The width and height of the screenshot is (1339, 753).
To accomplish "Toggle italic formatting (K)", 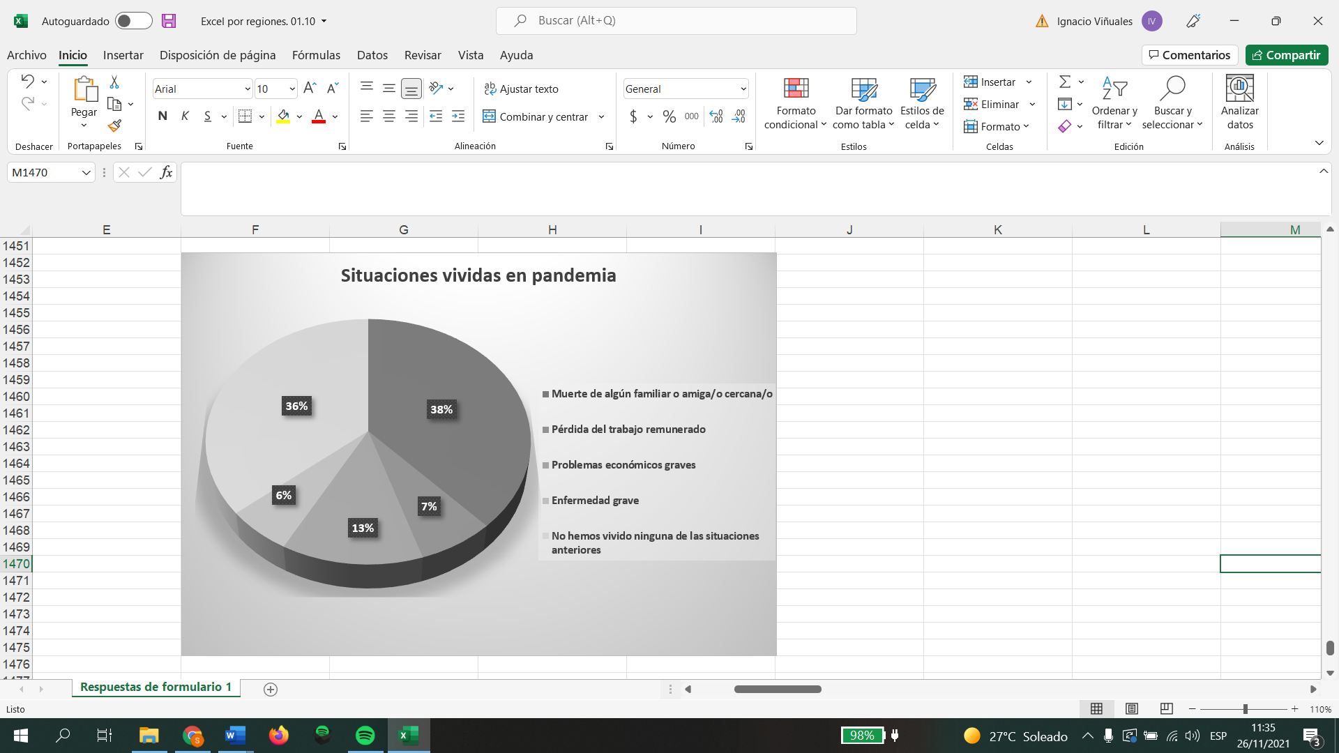I will pos(185,116).
